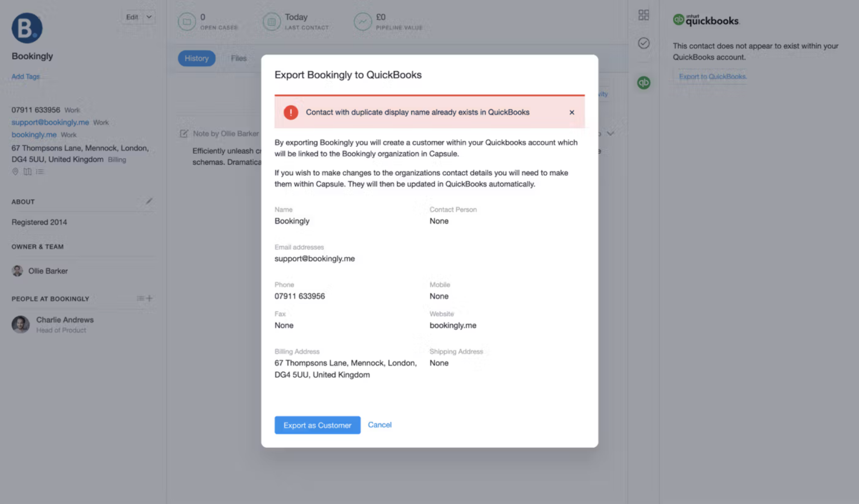Open the grid apps icon in right rail
Viewport: 859px width, 504px height.
(x=644, y=15)
